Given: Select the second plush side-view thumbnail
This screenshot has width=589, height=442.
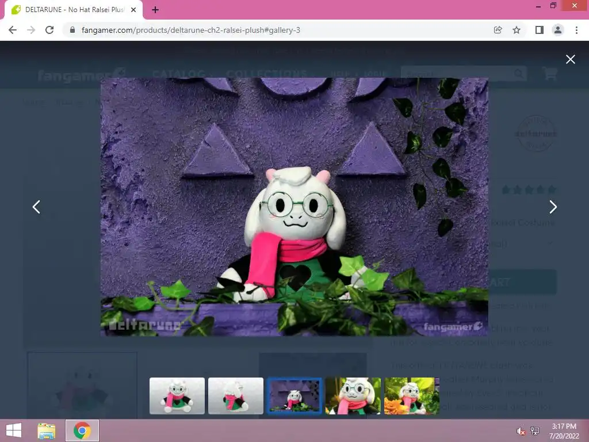Looking at the screenshot, I should (235, 396).
